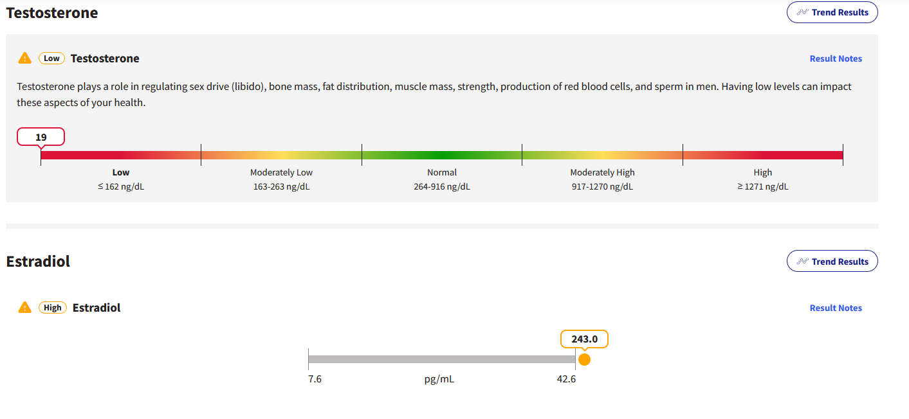The width and height of the screenshot is (909, 419).
Task: Click the Testosterone section heading
Action: [52, 12]
